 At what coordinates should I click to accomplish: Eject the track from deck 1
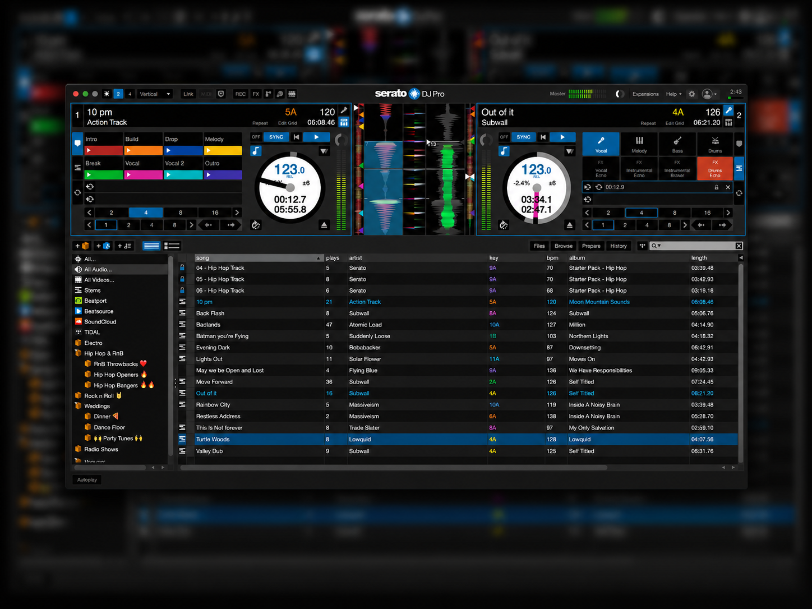pyautogui.click(x=324, y=225)
